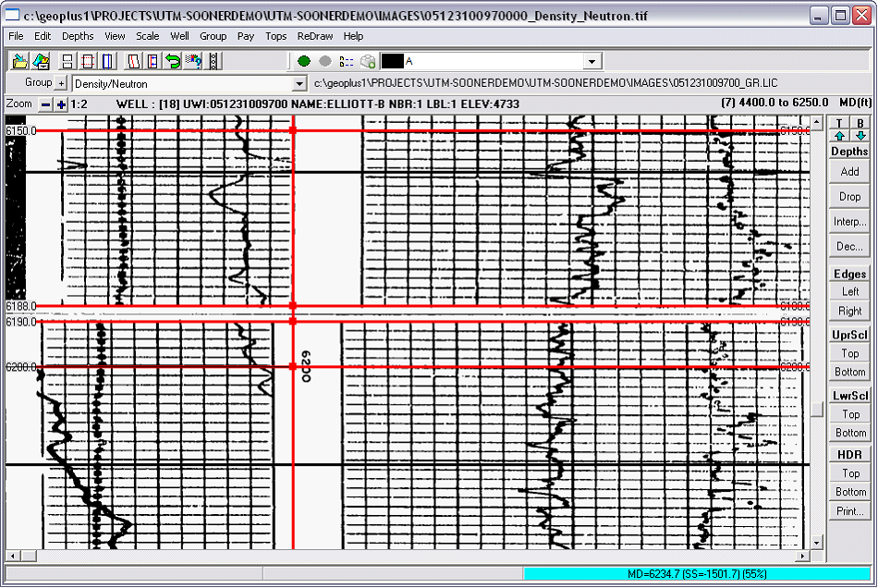Click the gray circle toolbar icon
Viewport: 878px width, 588px height.
[324, 61]
